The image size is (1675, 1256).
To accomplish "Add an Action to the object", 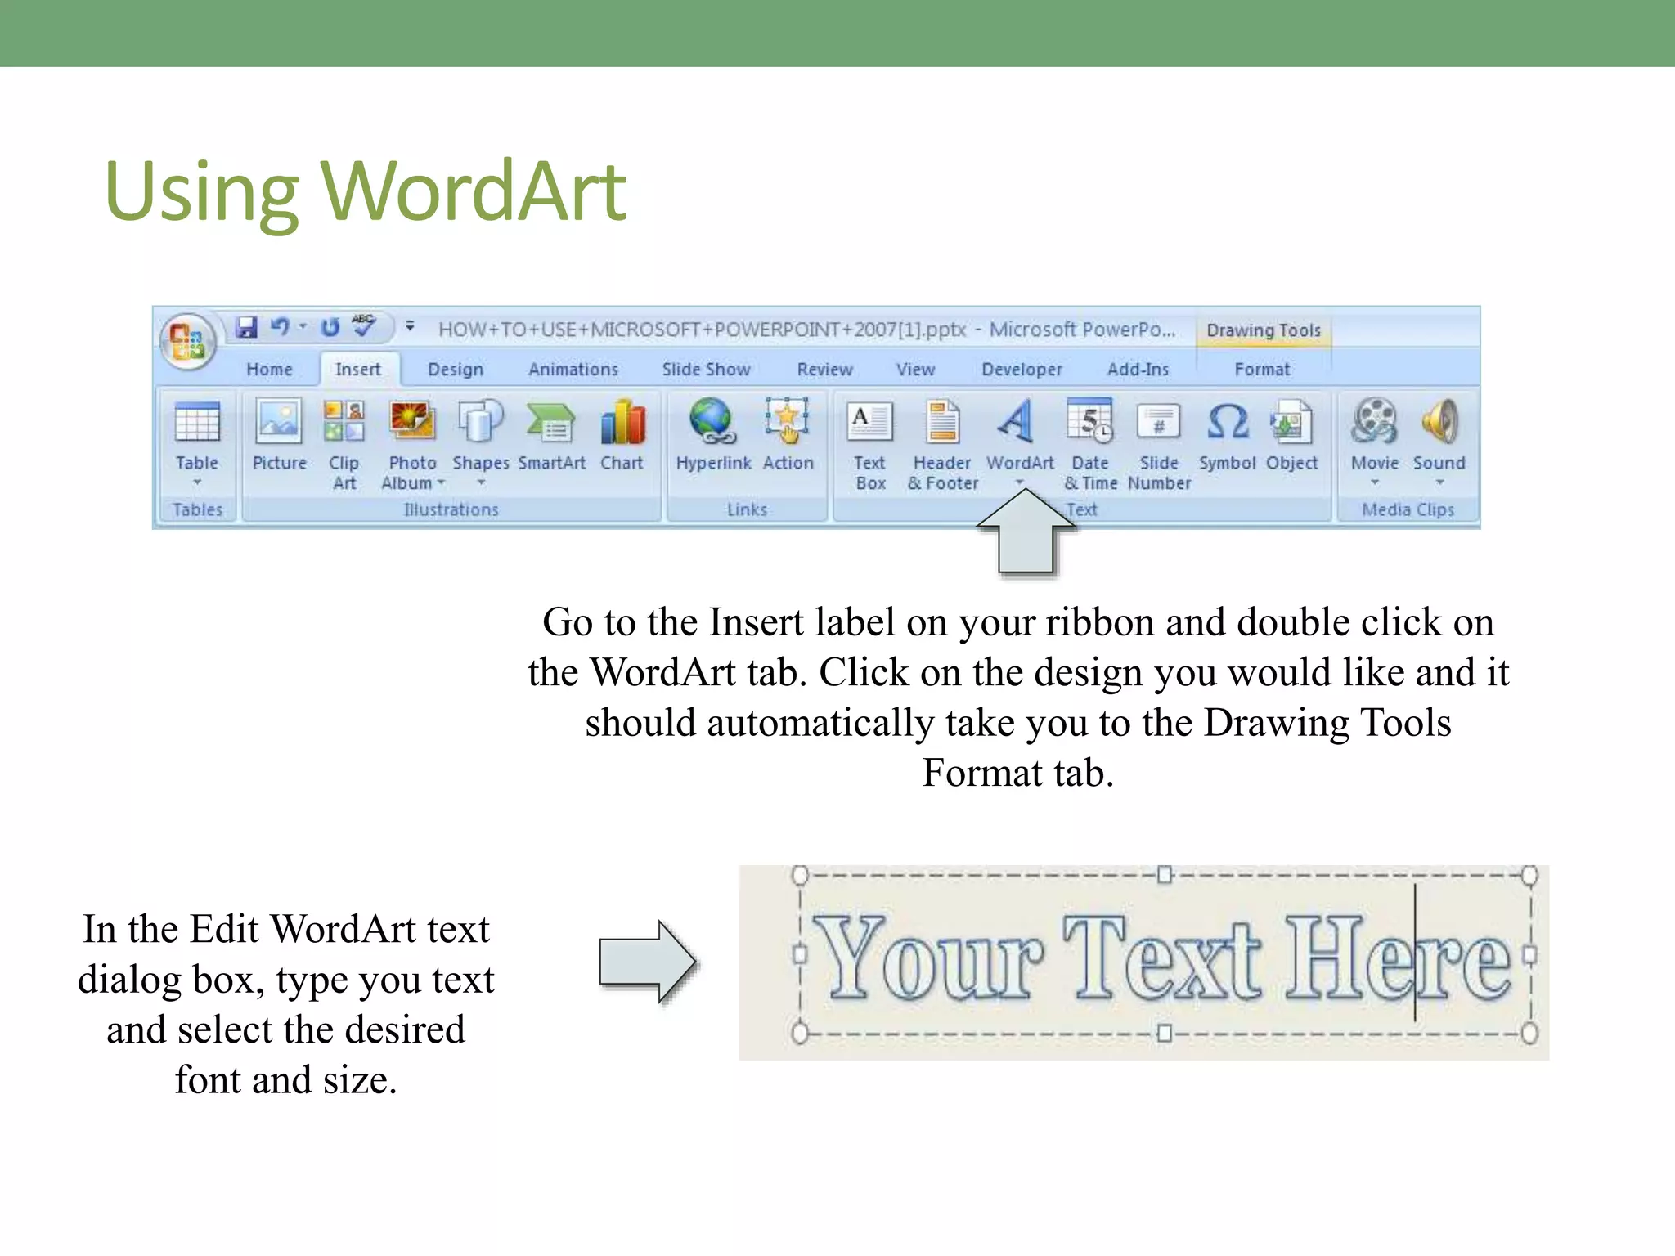I will pyautogui.click(x=788, y=436).
